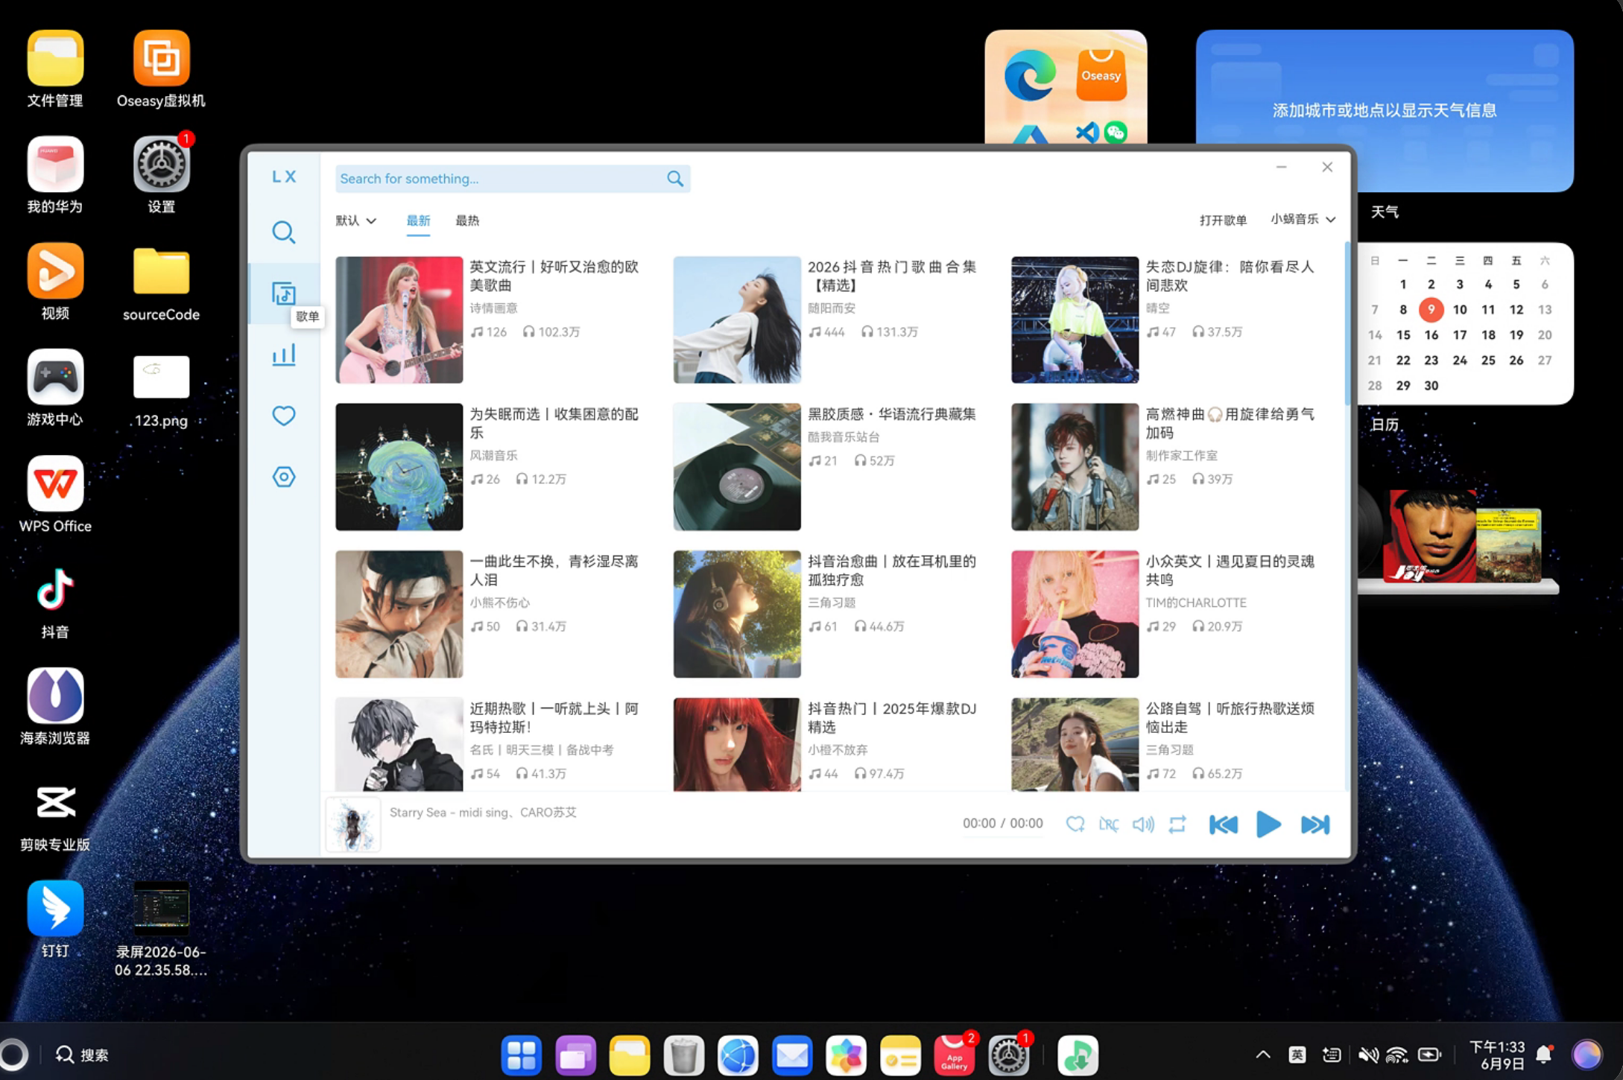Skip to previous track
Viewport: 1623px width, 1080px height.
(x=1223, y=825)
